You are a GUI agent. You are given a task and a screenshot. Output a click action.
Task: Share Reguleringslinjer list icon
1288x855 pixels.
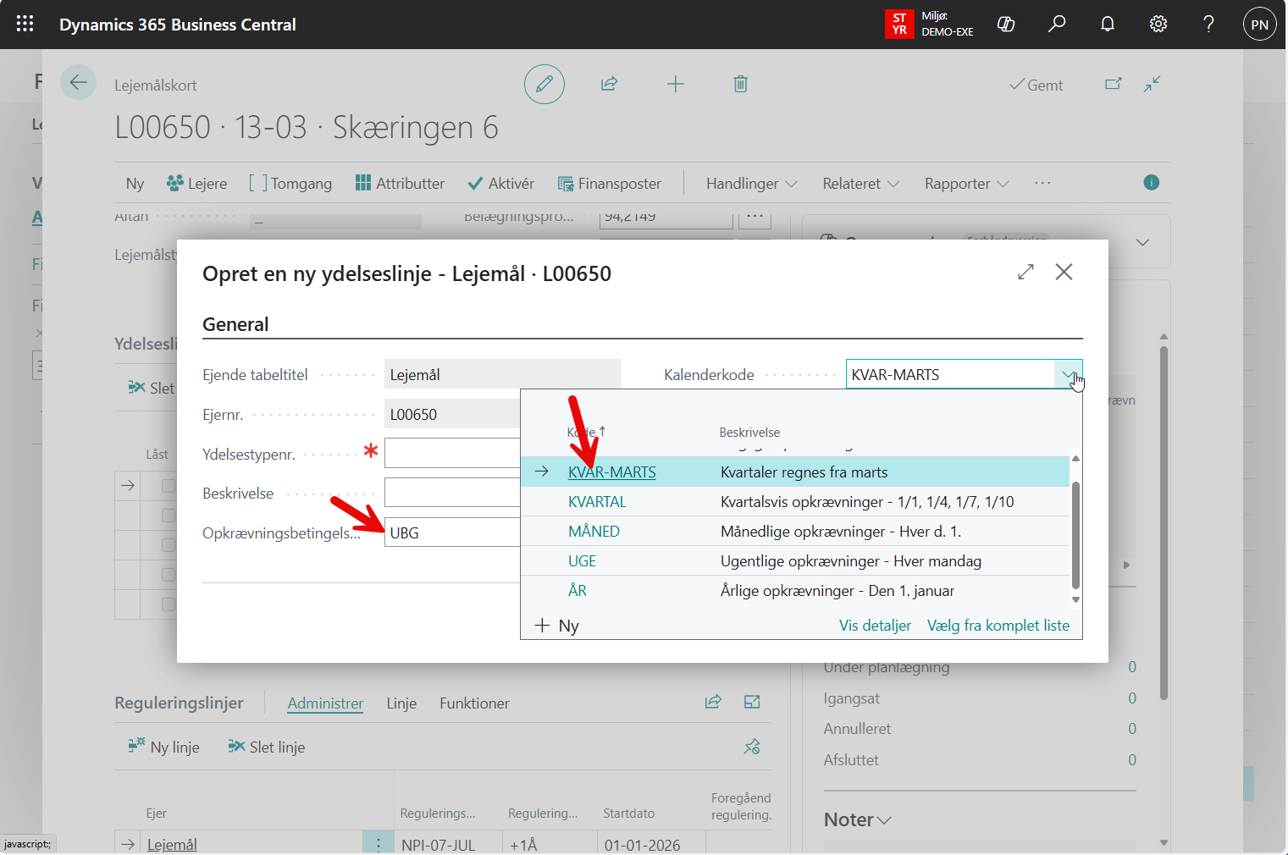tap(714, 702)
